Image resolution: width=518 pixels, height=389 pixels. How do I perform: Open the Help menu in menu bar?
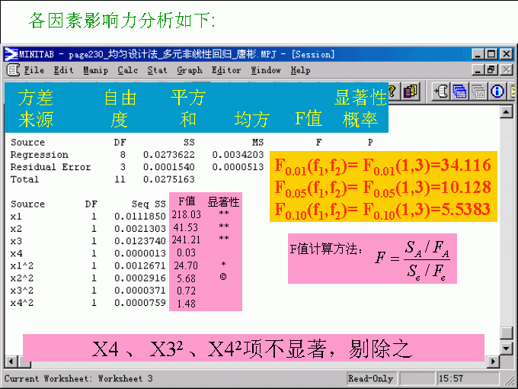point(300,70)
